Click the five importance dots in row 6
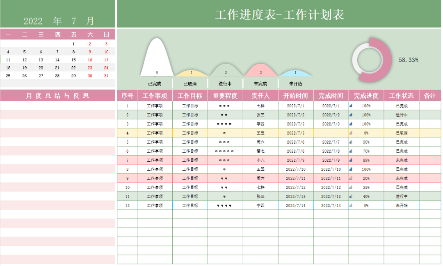This screenshot has width=443, height=266. coord(224,151)
